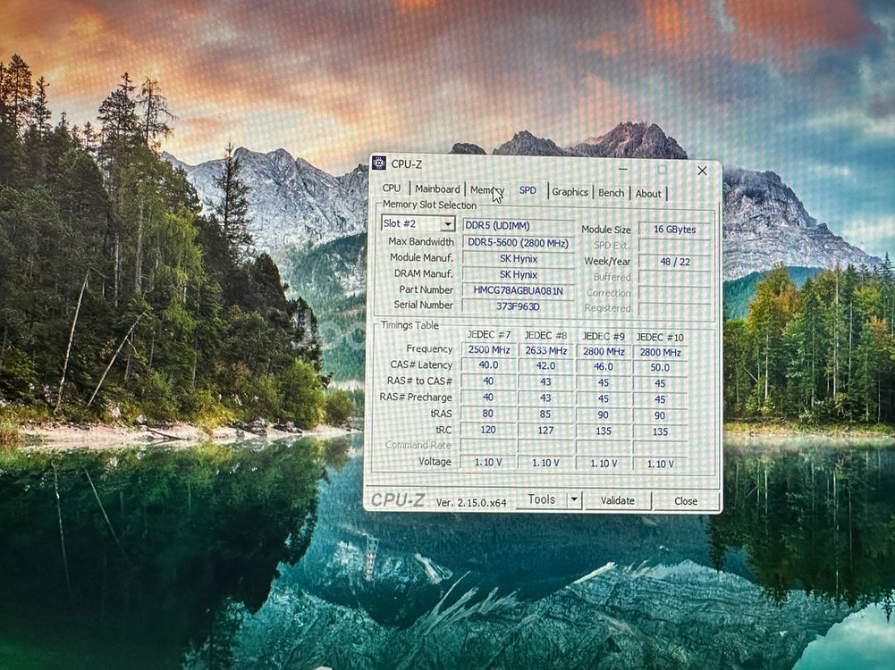Select part number HMCG78AGBUA081N

click(x=518, y=291)
